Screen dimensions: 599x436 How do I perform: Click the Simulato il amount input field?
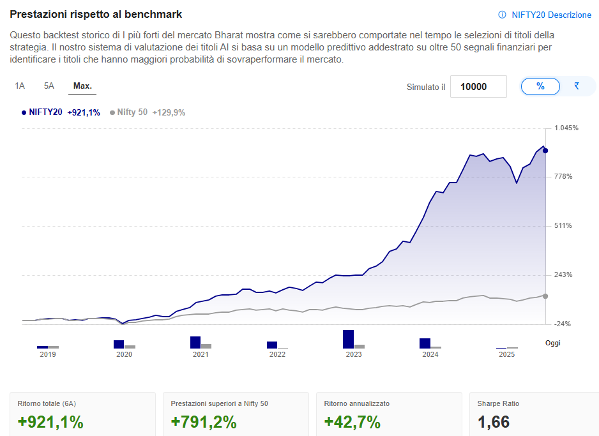tap(478, 87)
